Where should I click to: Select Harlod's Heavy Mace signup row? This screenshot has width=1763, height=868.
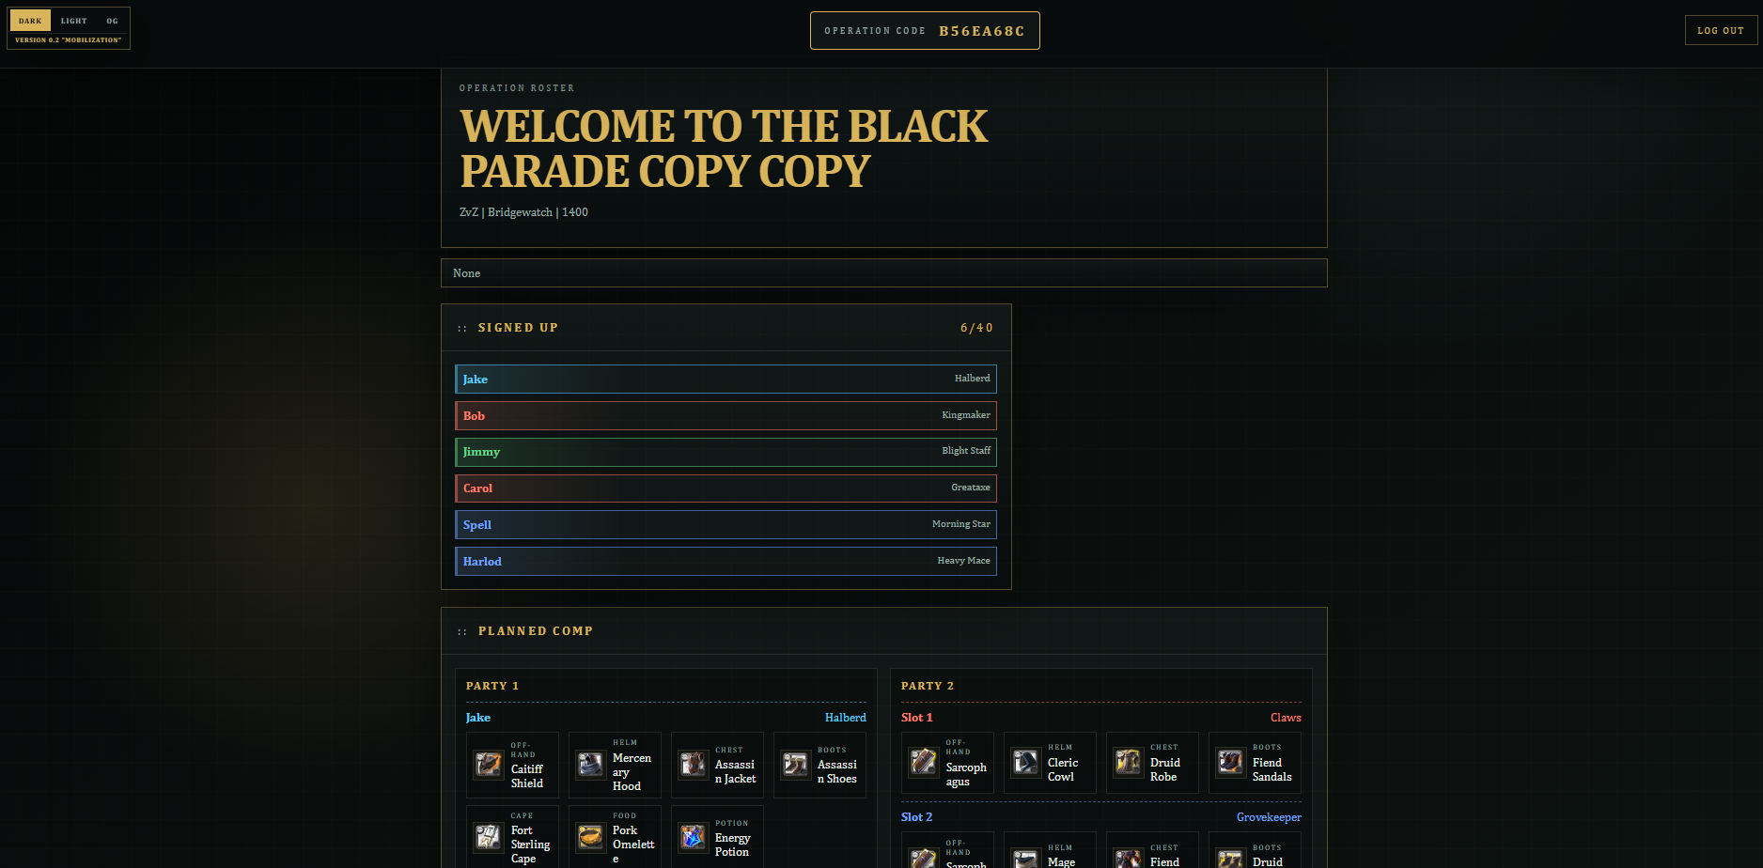point(725,561)
